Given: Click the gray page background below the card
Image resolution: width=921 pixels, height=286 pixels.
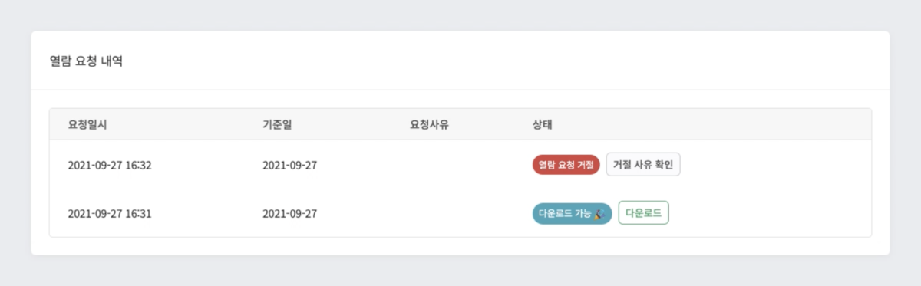Looking at the screenshot, I should 460,271.
